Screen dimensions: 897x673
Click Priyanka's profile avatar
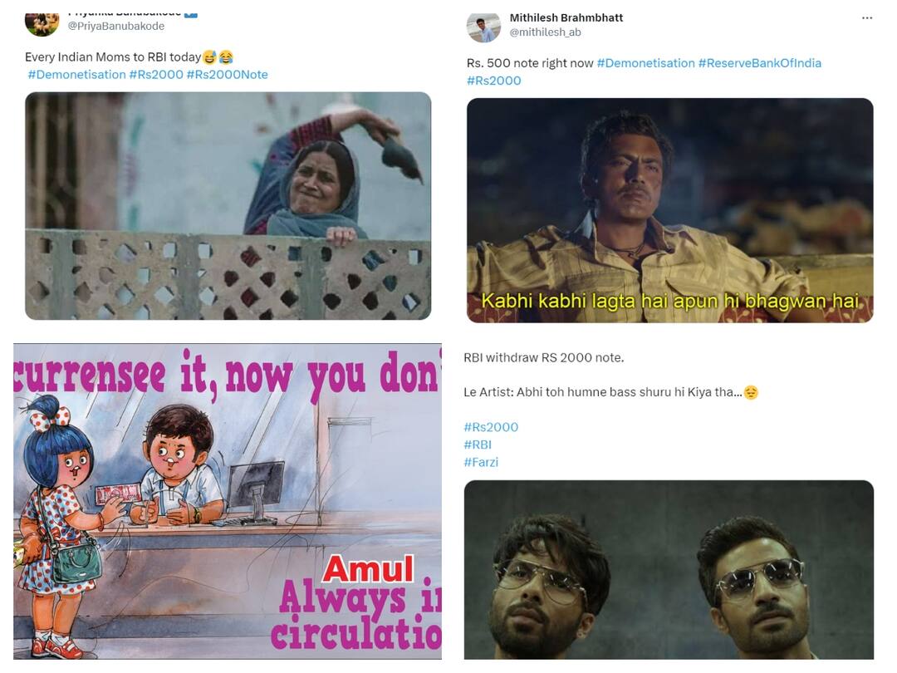coord(42,23)
